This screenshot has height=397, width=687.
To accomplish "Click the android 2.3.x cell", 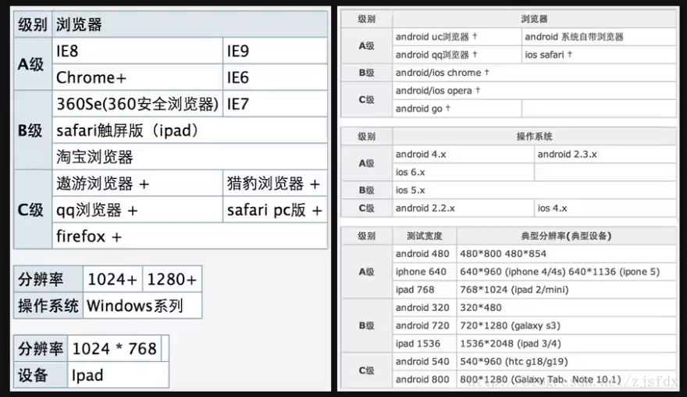I will coord(605,155).
